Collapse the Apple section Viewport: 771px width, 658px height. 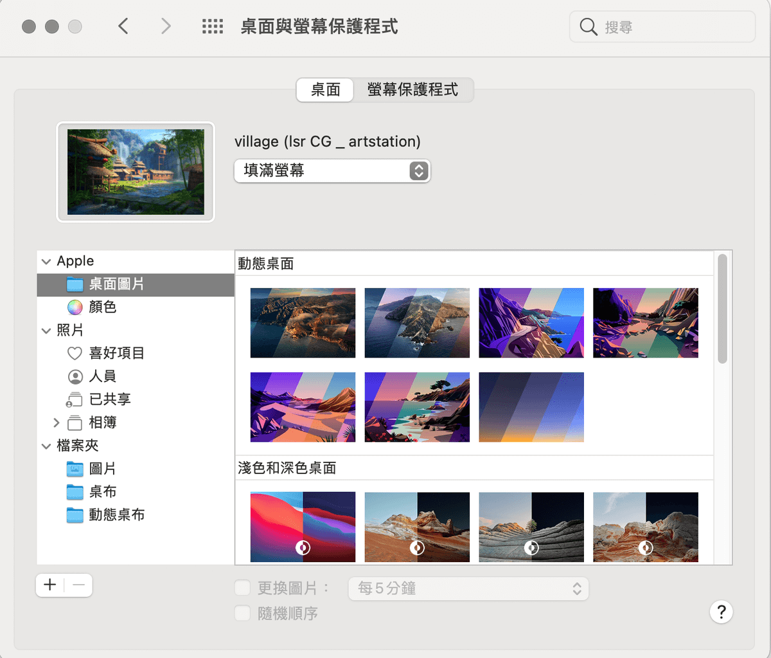coord(46,262)
